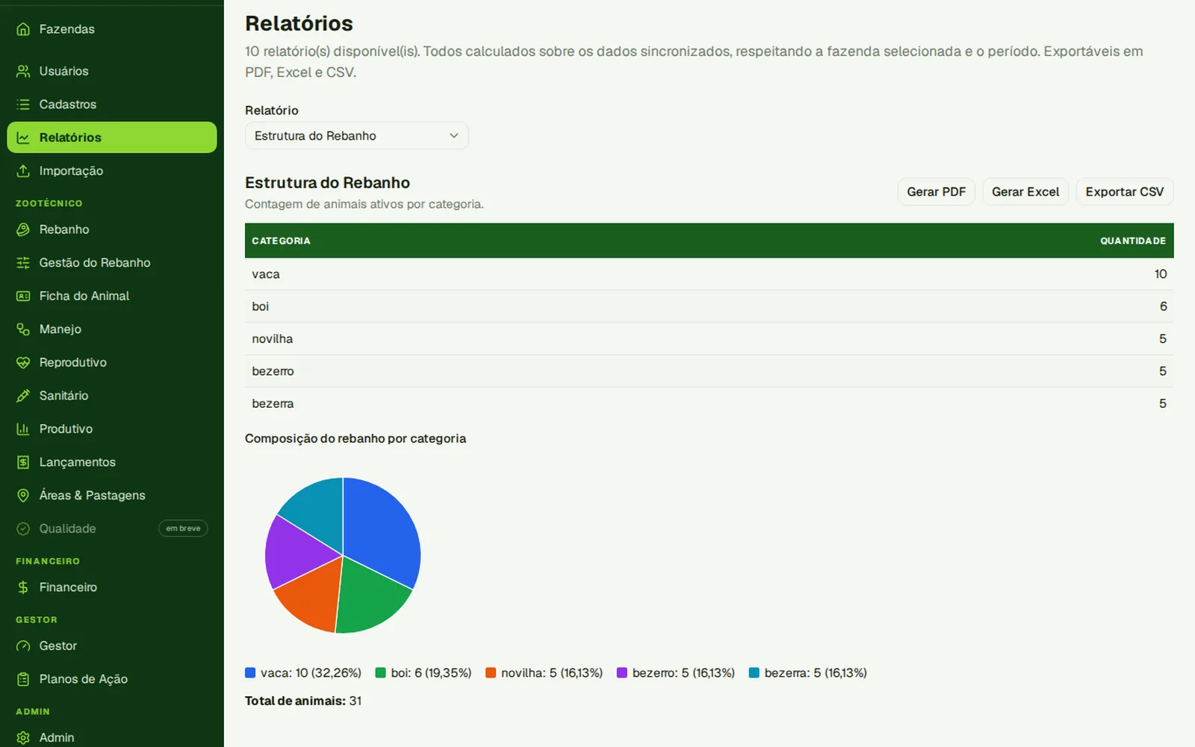The height and width of the screenshot is (747, 1195).
Task: Click the Usuários people icon
Action: pos(23,71)
